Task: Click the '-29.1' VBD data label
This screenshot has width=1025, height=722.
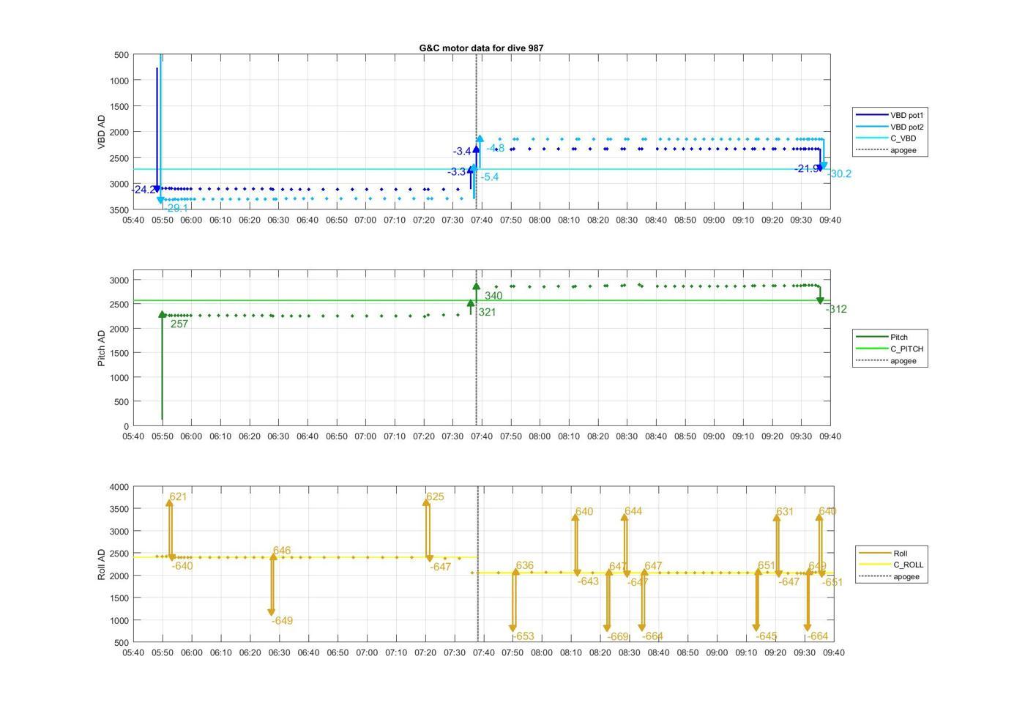Action: click(x=176, y=208)
